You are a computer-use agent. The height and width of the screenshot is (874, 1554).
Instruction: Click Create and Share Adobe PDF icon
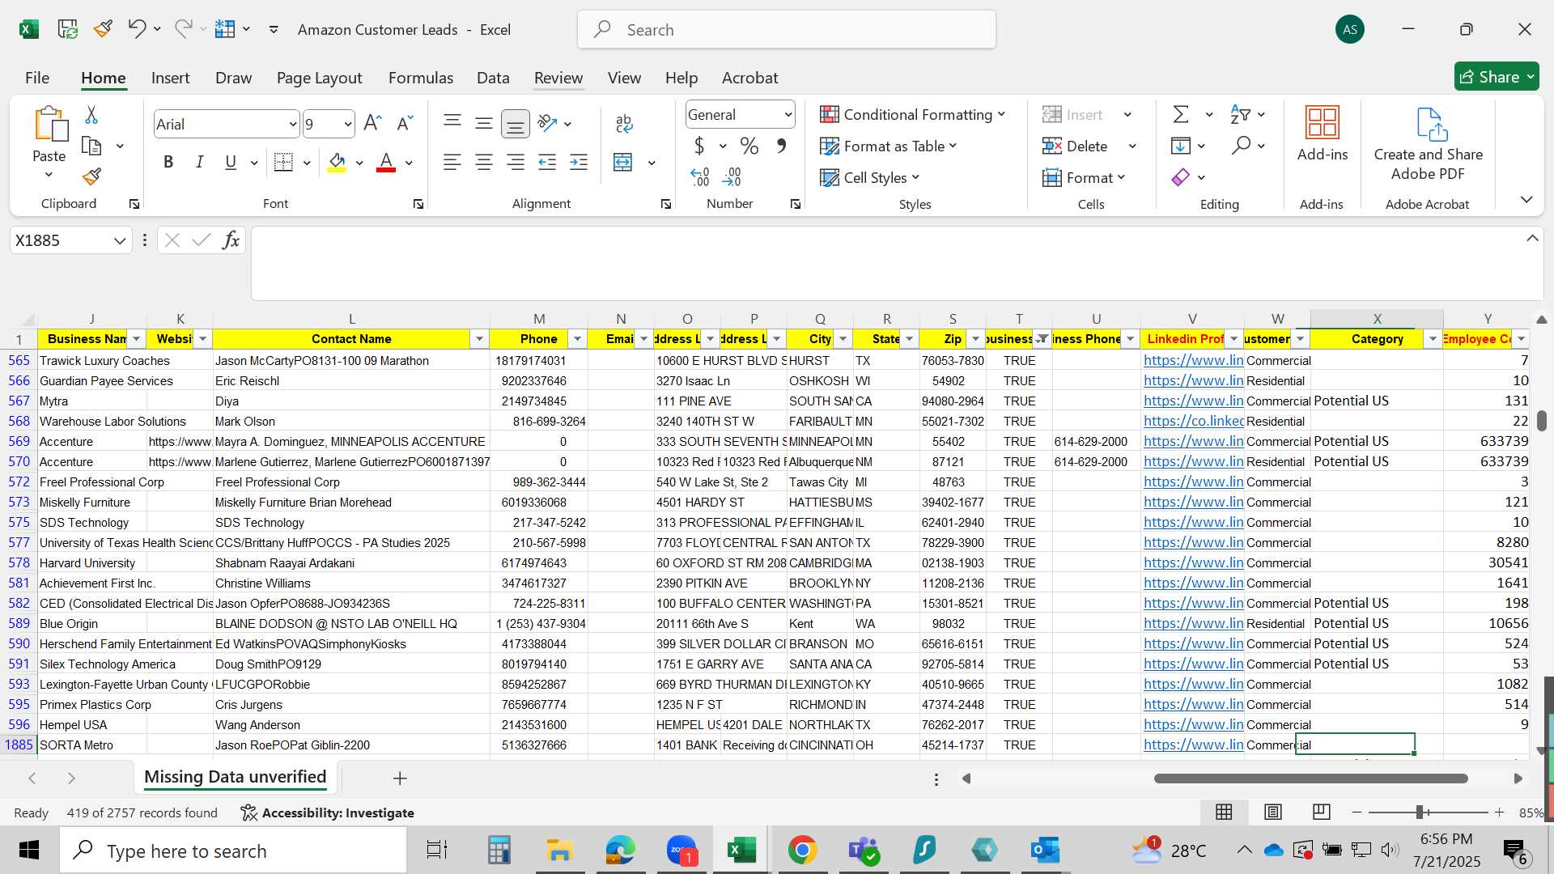[x=1429, y=144]
